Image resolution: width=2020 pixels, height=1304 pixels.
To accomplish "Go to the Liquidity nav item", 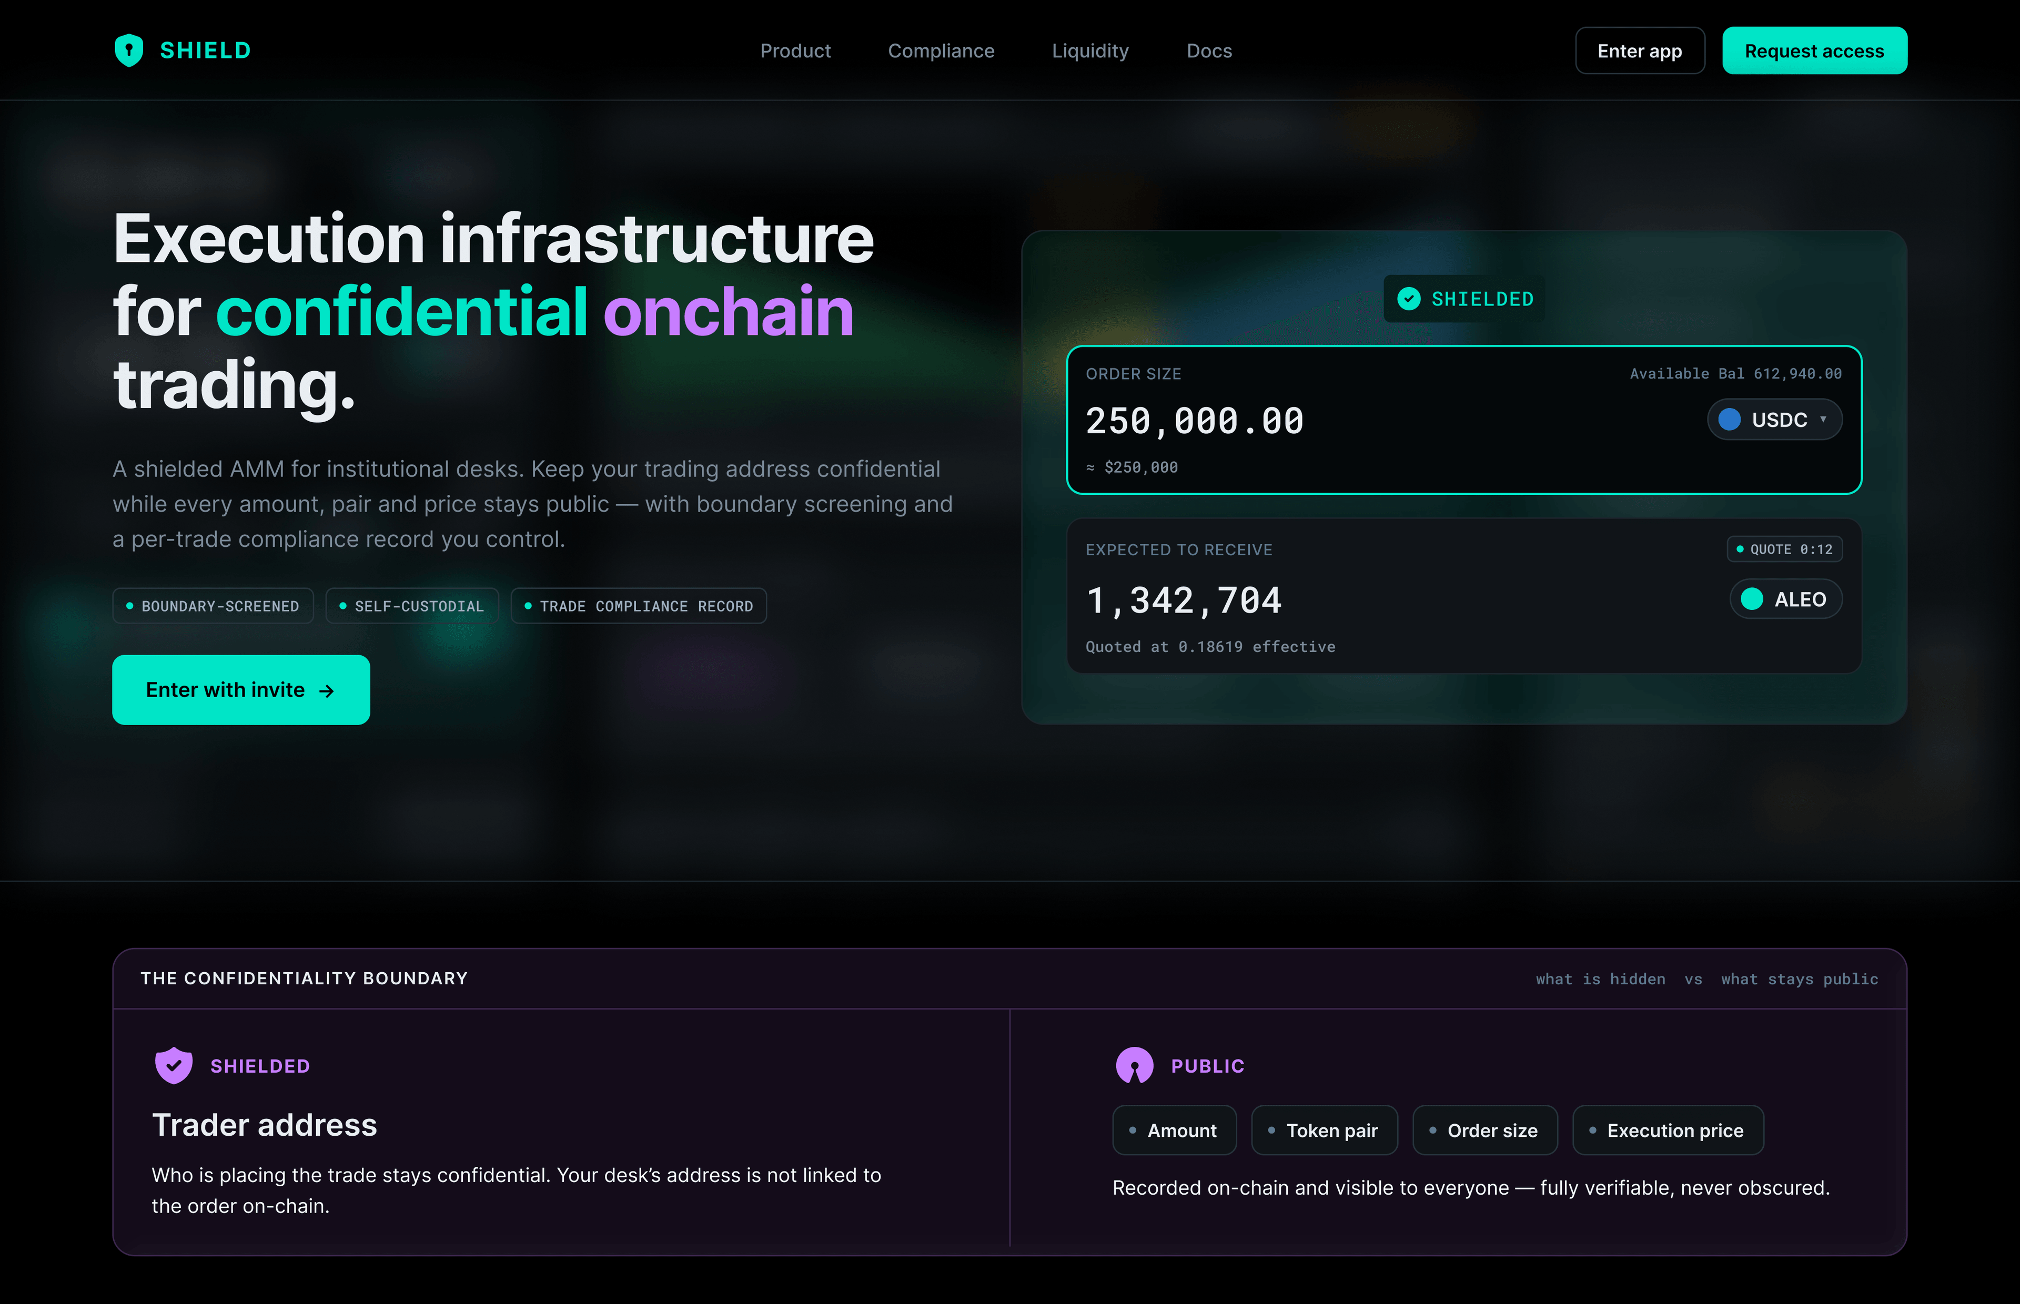I will pos(1090,51).
